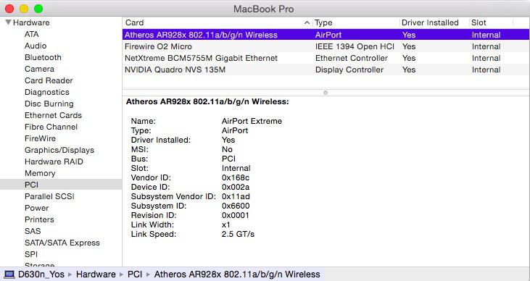Click the Link Width value x1
530x281 pixels.
point(226,225)
